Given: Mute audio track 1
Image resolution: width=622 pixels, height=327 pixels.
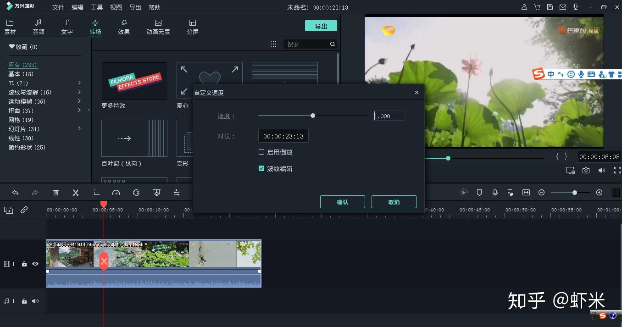Looking at the screenshot, I should 35,301.
